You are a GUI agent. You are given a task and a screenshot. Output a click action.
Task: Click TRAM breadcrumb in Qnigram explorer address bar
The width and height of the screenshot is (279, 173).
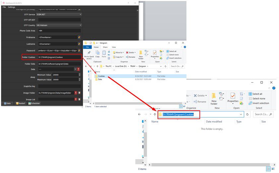pos(133,66)
